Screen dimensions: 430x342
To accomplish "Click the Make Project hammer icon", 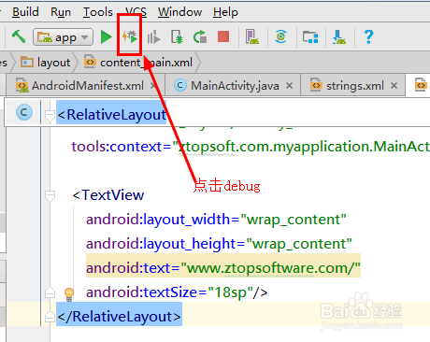I will [x=19, y=36].
